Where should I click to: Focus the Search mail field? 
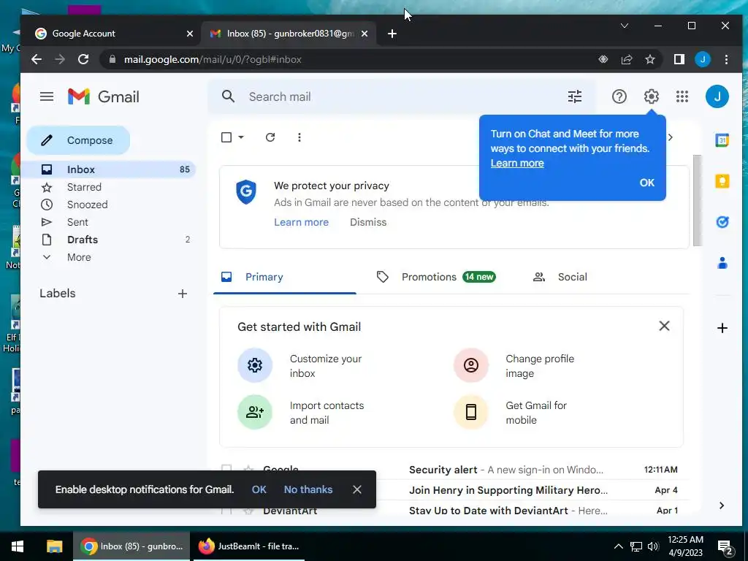tap(401, 97)
